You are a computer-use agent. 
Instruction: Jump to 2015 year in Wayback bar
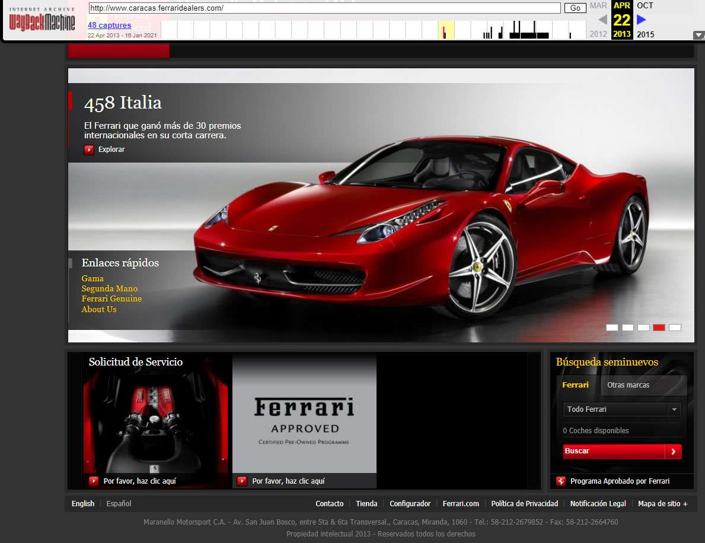point(645,34)
